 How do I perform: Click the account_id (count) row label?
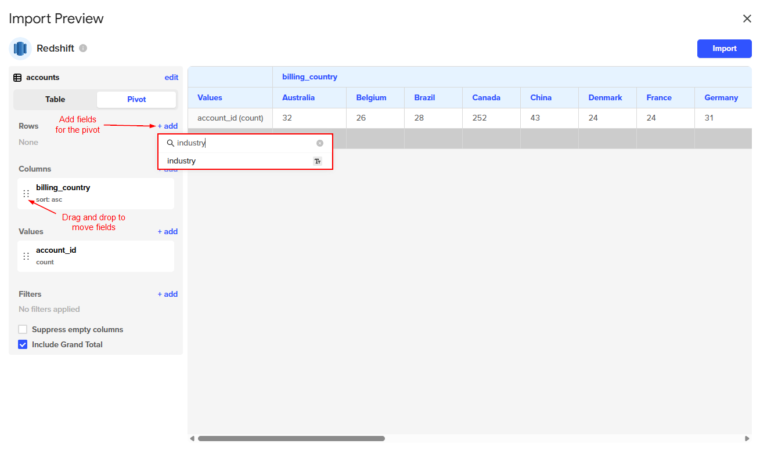pyautogui.click(x=230, y=118)
